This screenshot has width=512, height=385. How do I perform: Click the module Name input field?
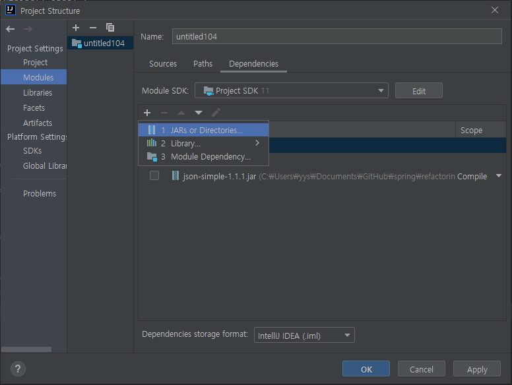tap(337, 36)
